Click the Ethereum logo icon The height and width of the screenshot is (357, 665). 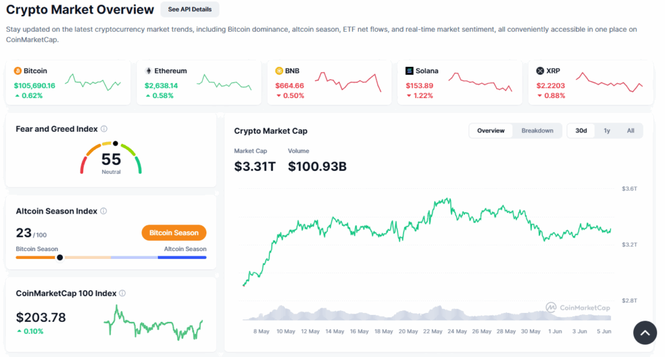(x=149, y=71)
